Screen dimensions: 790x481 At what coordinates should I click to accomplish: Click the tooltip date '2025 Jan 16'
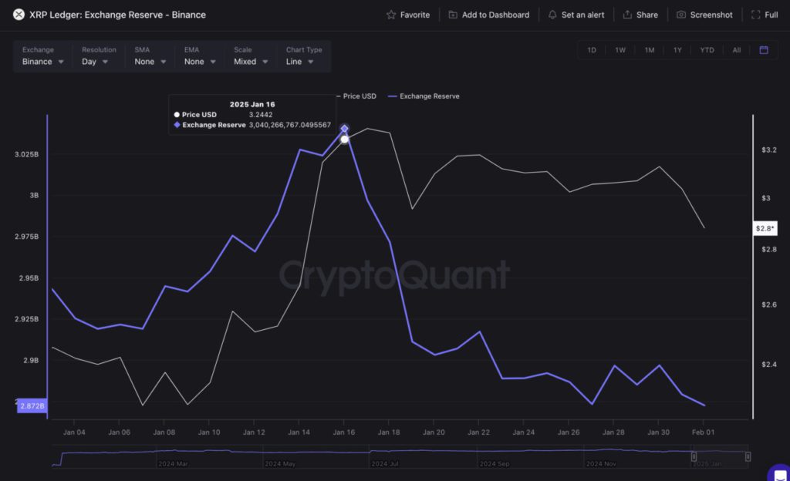pyautogui.click(x=252, y=104)
